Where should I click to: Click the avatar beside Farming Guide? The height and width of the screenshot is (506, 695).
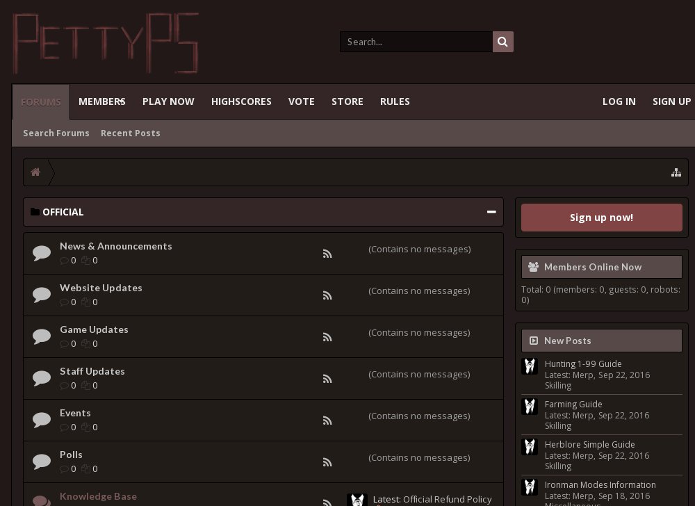click(530, 406)
